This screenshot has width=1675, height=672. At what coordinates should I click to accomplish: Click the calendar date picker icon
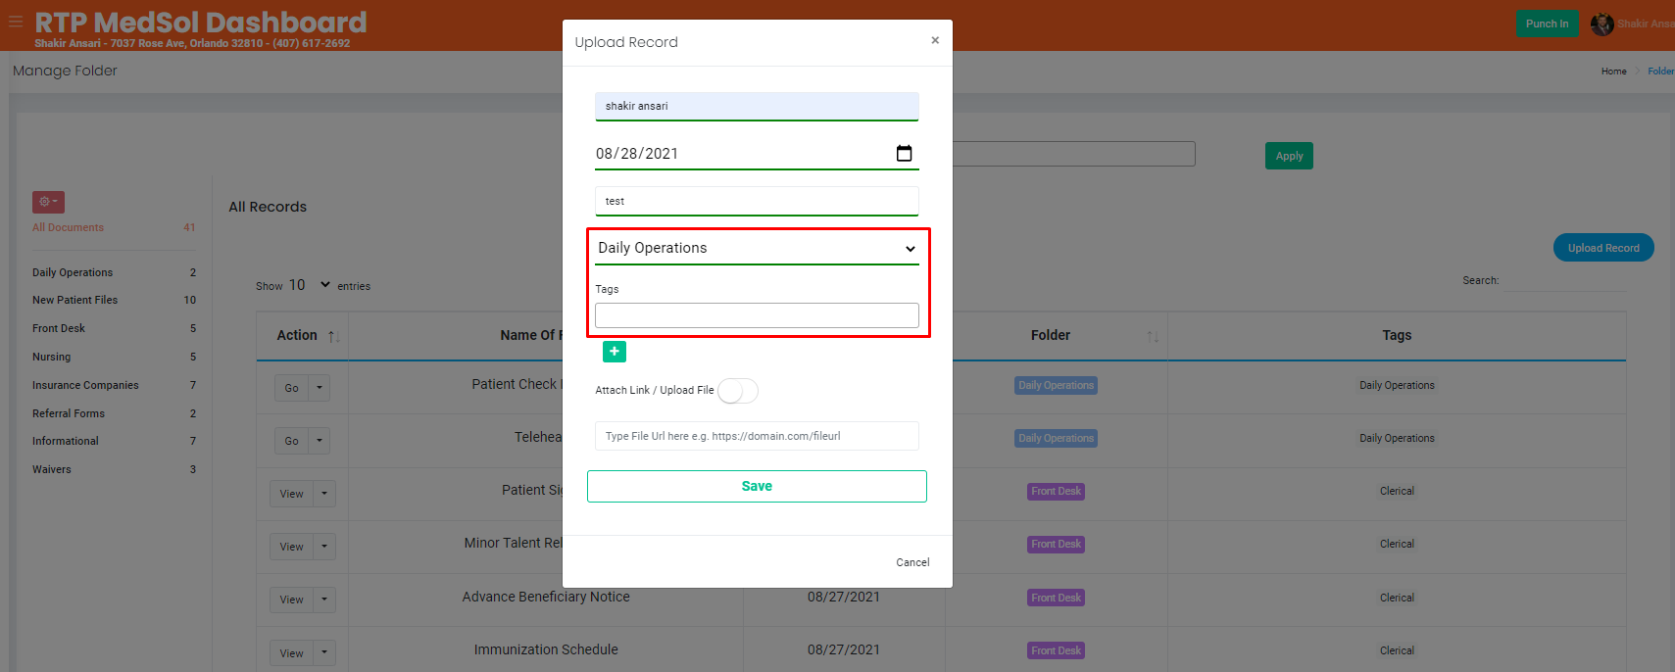coord(904,153)
